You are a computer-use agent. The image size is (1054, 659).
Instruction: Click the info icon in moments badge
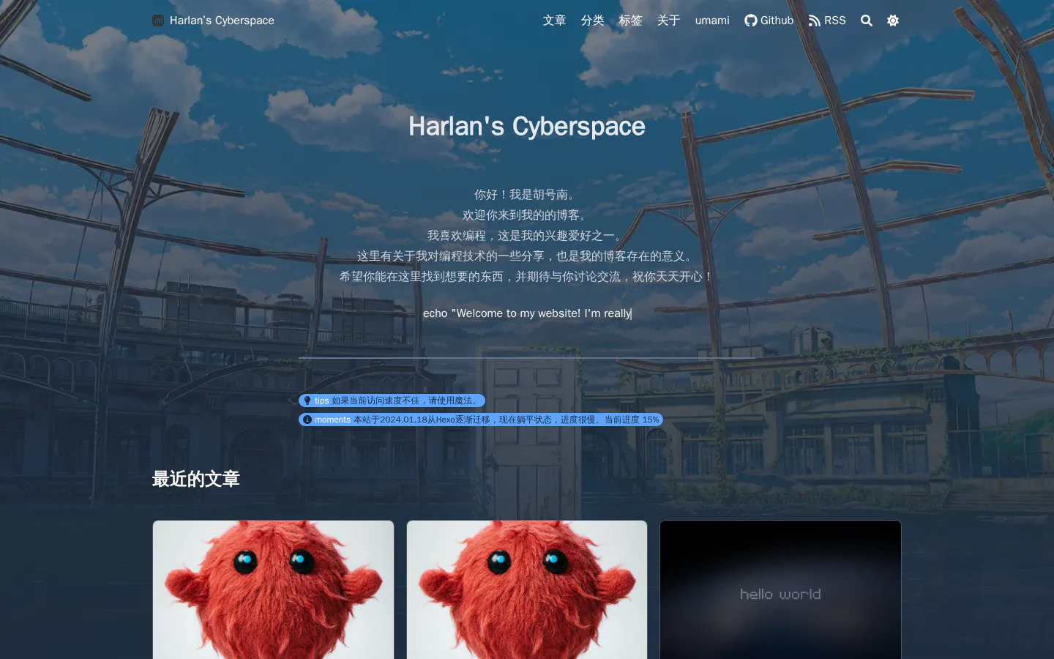307,420
